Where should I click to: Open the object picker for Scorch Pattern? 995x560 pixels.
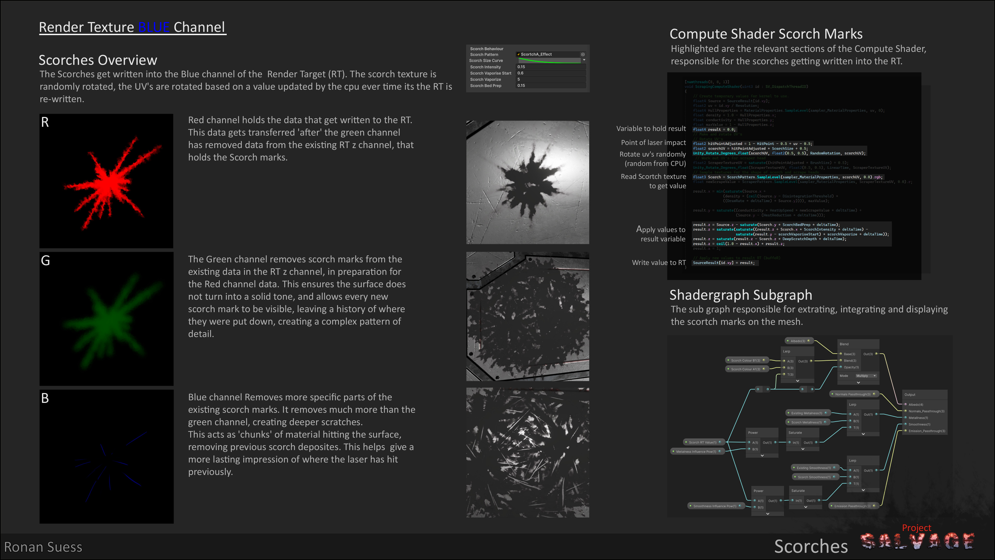(x=583, y=54)
